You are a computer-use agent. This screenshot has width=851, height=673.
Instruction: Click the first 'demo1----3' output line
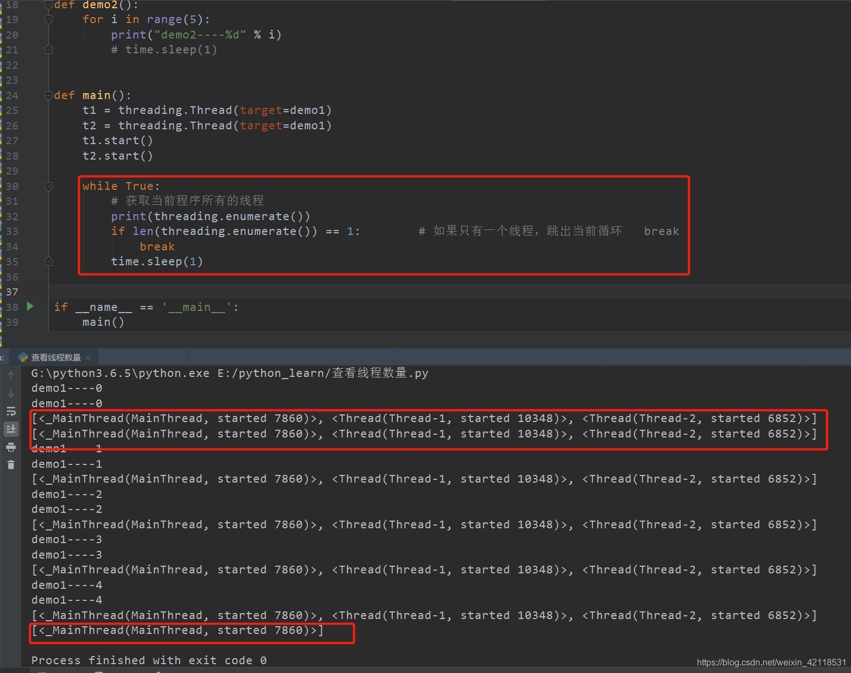coord(67,540)
